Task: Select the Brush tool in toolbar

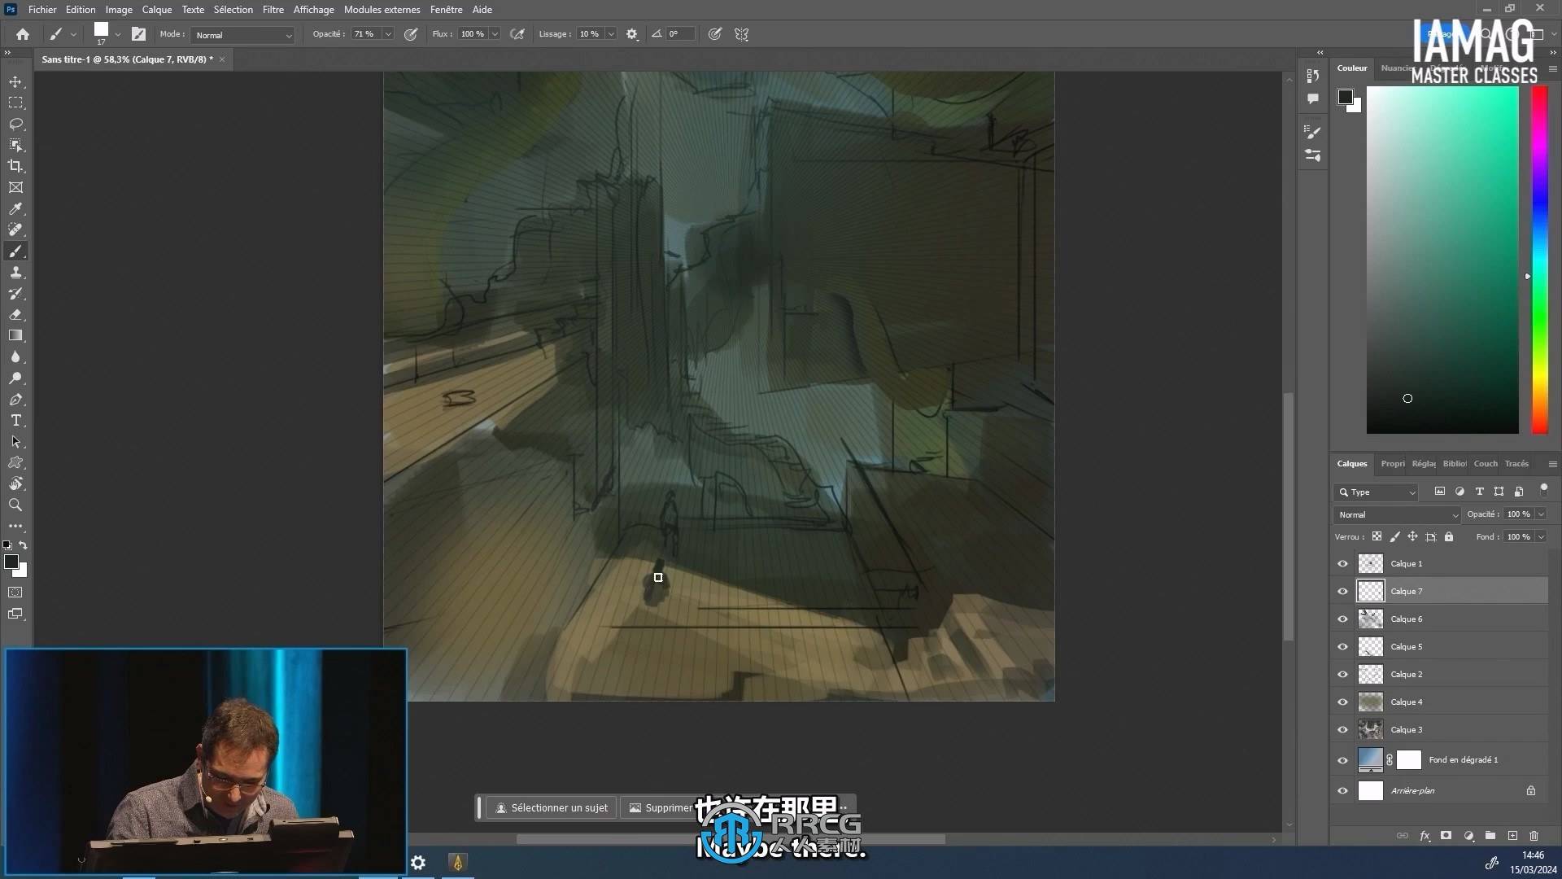Action: (15, 251)
